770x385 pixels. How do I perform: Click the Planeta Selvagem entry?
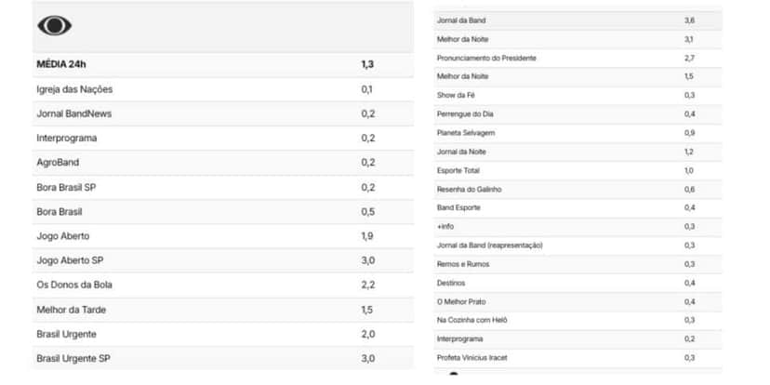[x=578, y=133]
